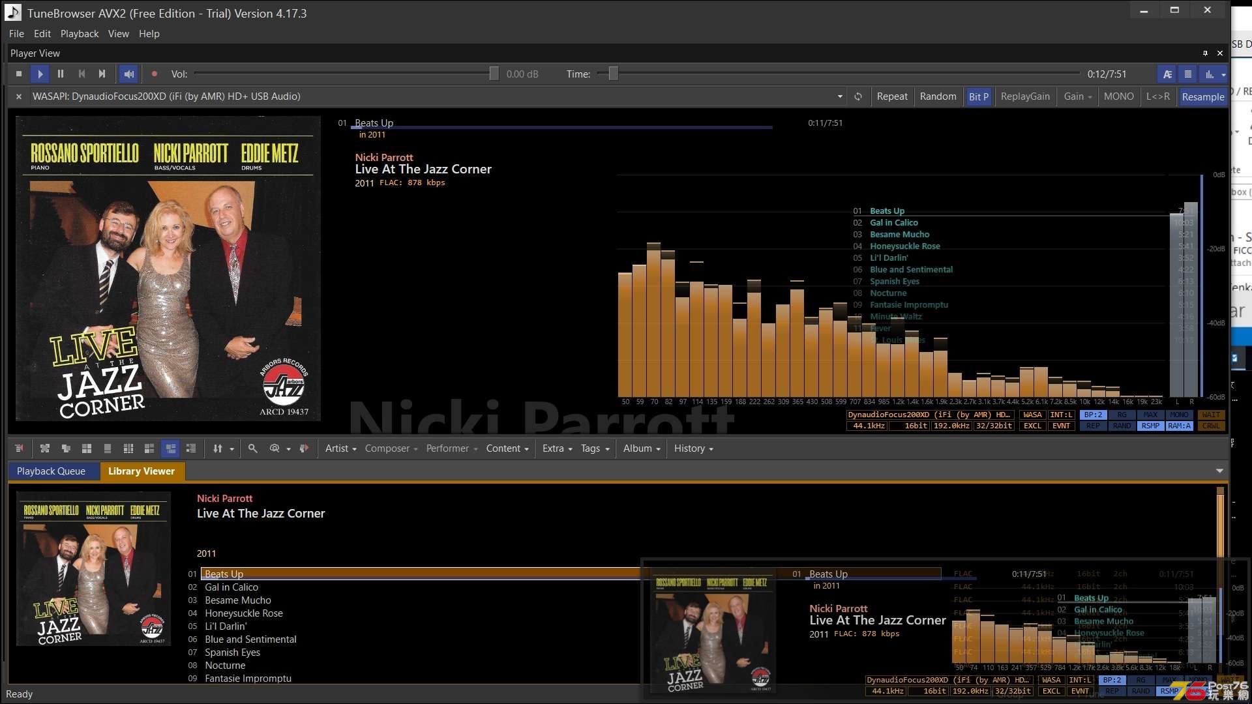The height and width of the screenshot is (704, 1252).
Task: Click the first icon of the library toolbar
Action: 19,448
